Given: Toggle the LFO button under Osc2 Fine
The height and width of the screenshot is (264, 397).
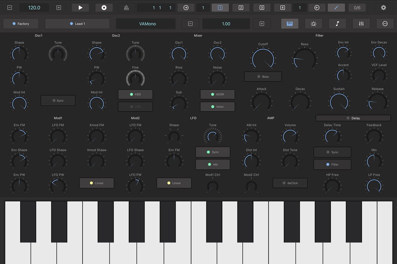Looking at the screenshot, I should [135, 107].
